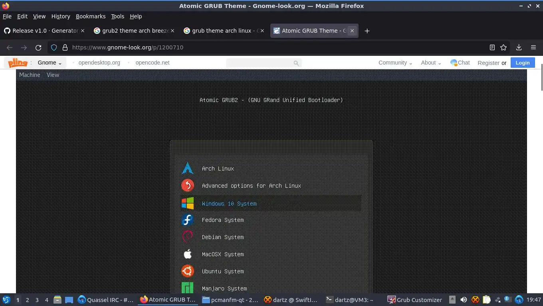Open the Chat link

tap(460, 63)
